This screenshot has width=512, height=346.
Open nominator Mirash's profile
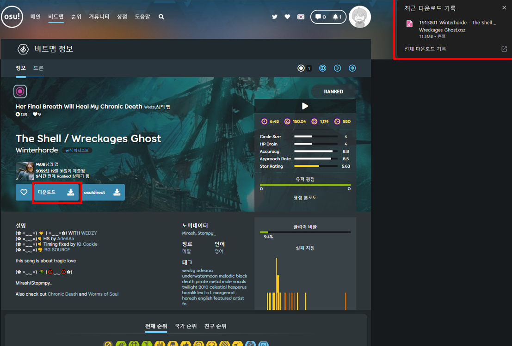pyautogui.click(x=189, y=233)
